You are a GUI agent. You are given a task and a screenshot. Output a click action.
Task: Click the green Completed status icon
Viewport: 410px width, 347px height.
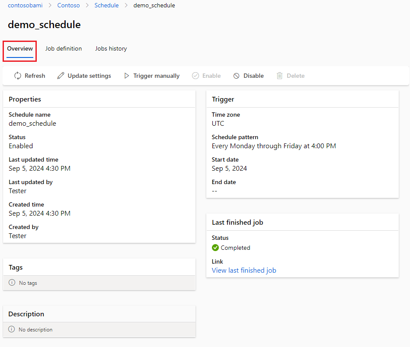(215, 248)
